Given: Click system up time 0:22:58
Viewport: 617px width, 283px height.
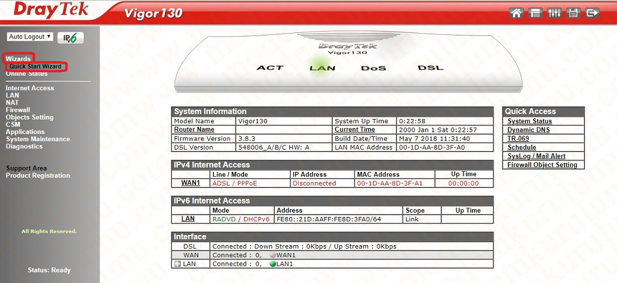Looking at the screenshot, I should 412,121.
